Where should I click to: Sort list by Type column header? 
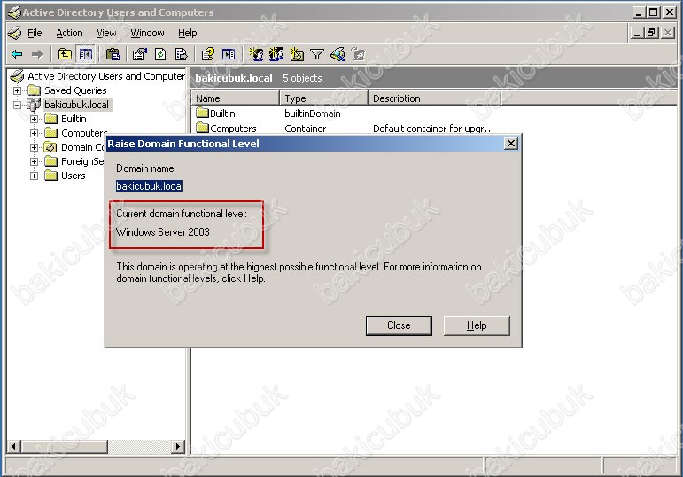pyautogui.click(x=324, y=98)
